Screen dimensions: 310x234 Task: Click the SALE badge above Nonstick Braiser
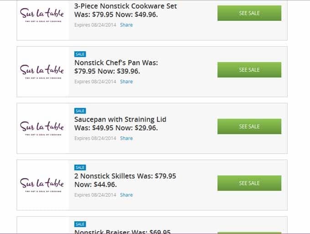pos(80,224)
